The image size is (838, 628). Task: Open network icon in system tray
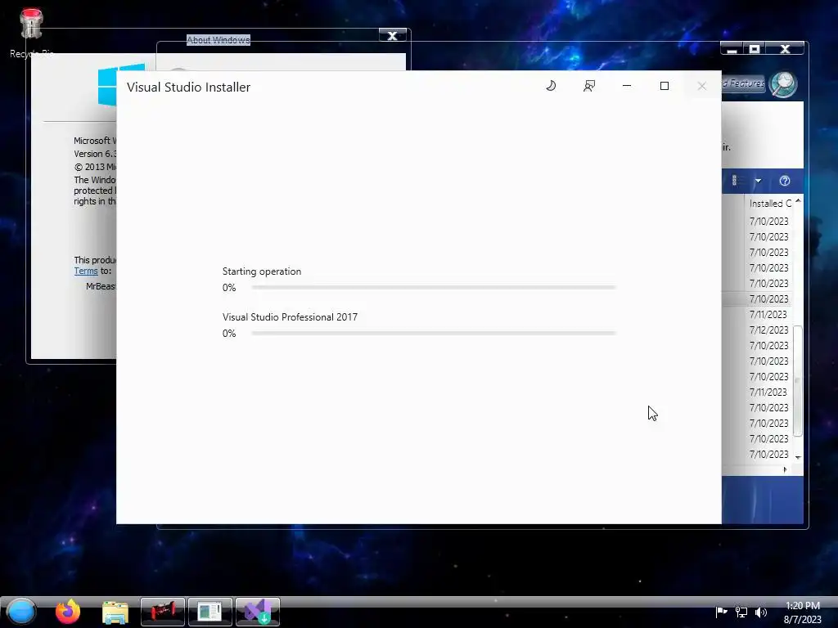(x=741, y=612)
